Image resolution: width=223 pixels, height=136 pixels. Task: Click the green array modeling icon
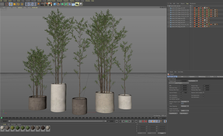(x=66, y=4)
